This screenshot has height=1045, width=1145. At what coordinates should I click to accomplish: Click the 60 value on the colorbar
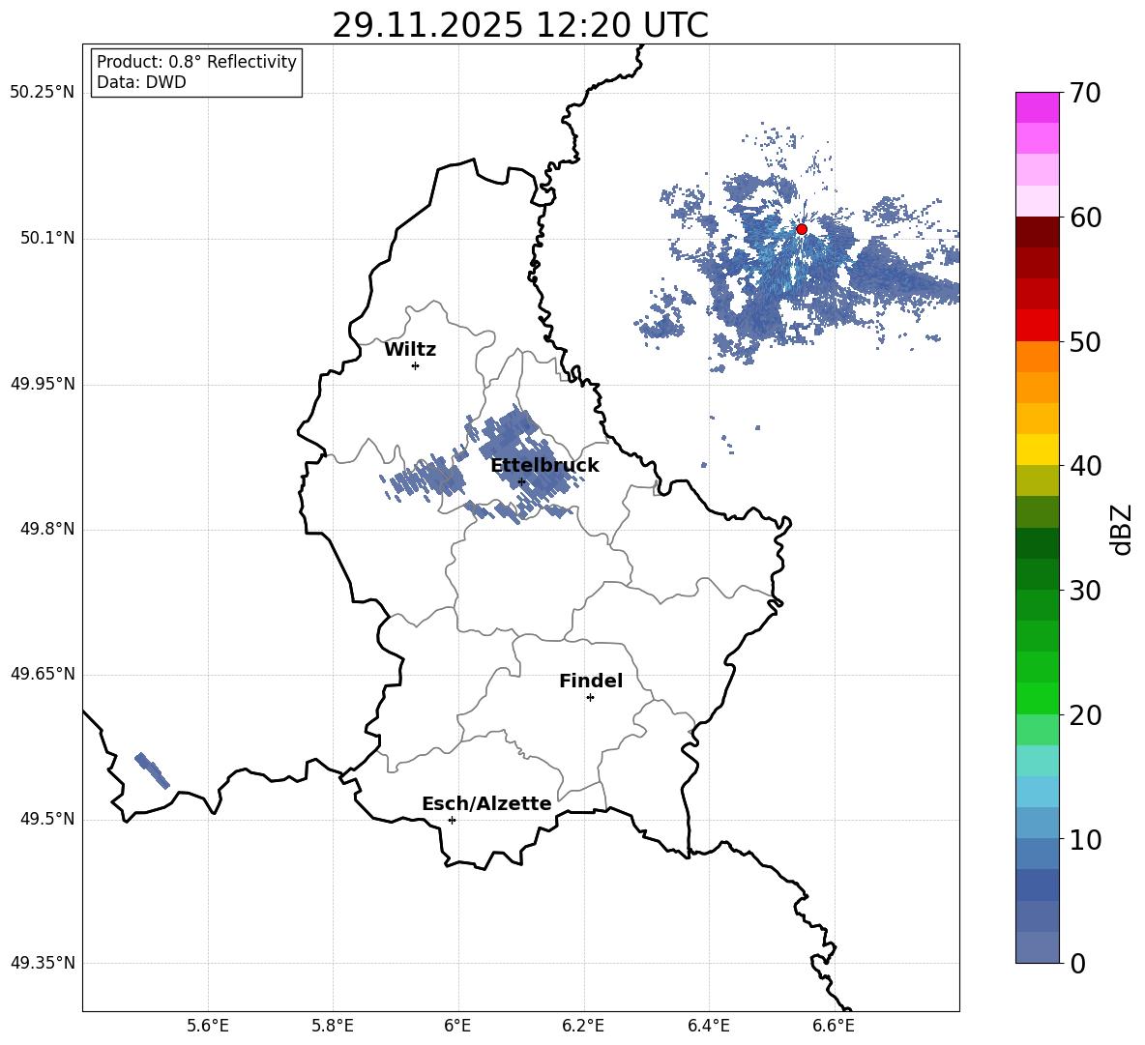click(1085, 218)
